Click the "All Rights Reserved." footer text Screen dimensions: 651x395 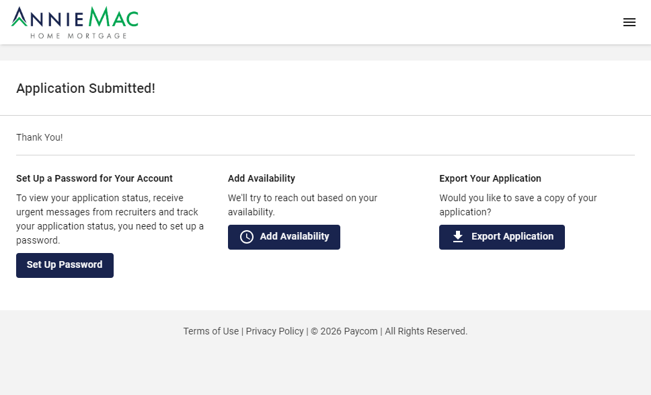tap(426, 331)
